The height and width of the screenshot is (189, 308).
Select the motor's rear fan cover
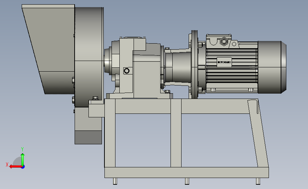[x=272, y=67]
